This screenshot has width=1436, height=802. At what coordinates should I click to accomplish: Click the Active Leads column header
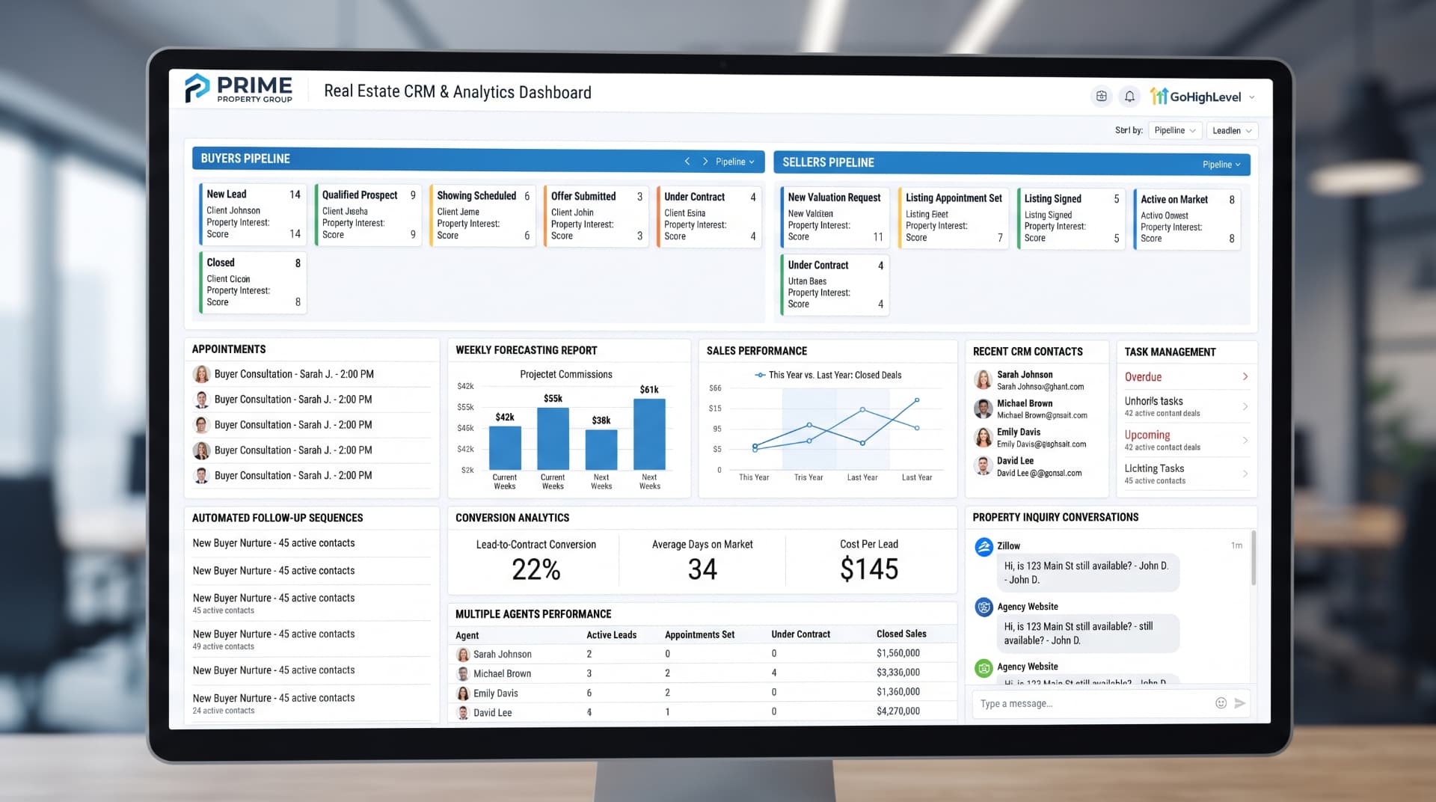(x=611, y=634)
